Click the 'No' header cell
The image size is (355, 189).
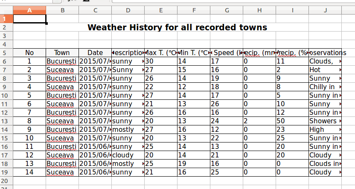29,53
